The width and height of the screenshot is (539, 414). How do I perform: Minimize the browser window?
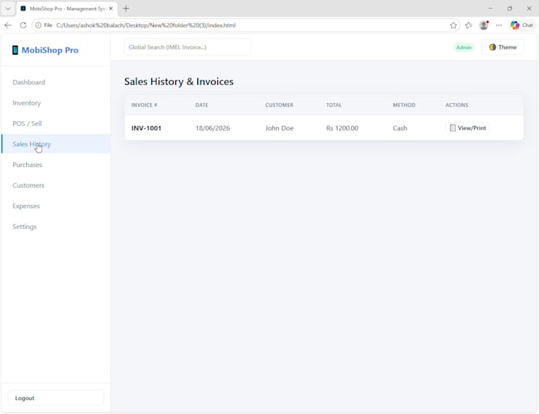(491, 9)
